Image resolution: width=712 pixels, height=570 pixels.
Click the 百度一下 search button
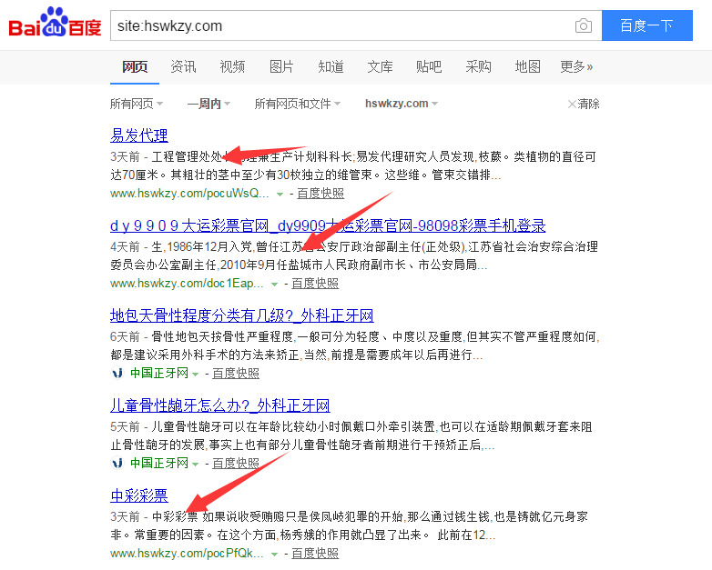[x=647, y=25]
